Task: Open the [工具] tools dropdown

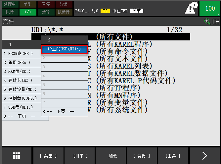Action: pos(173,155)
